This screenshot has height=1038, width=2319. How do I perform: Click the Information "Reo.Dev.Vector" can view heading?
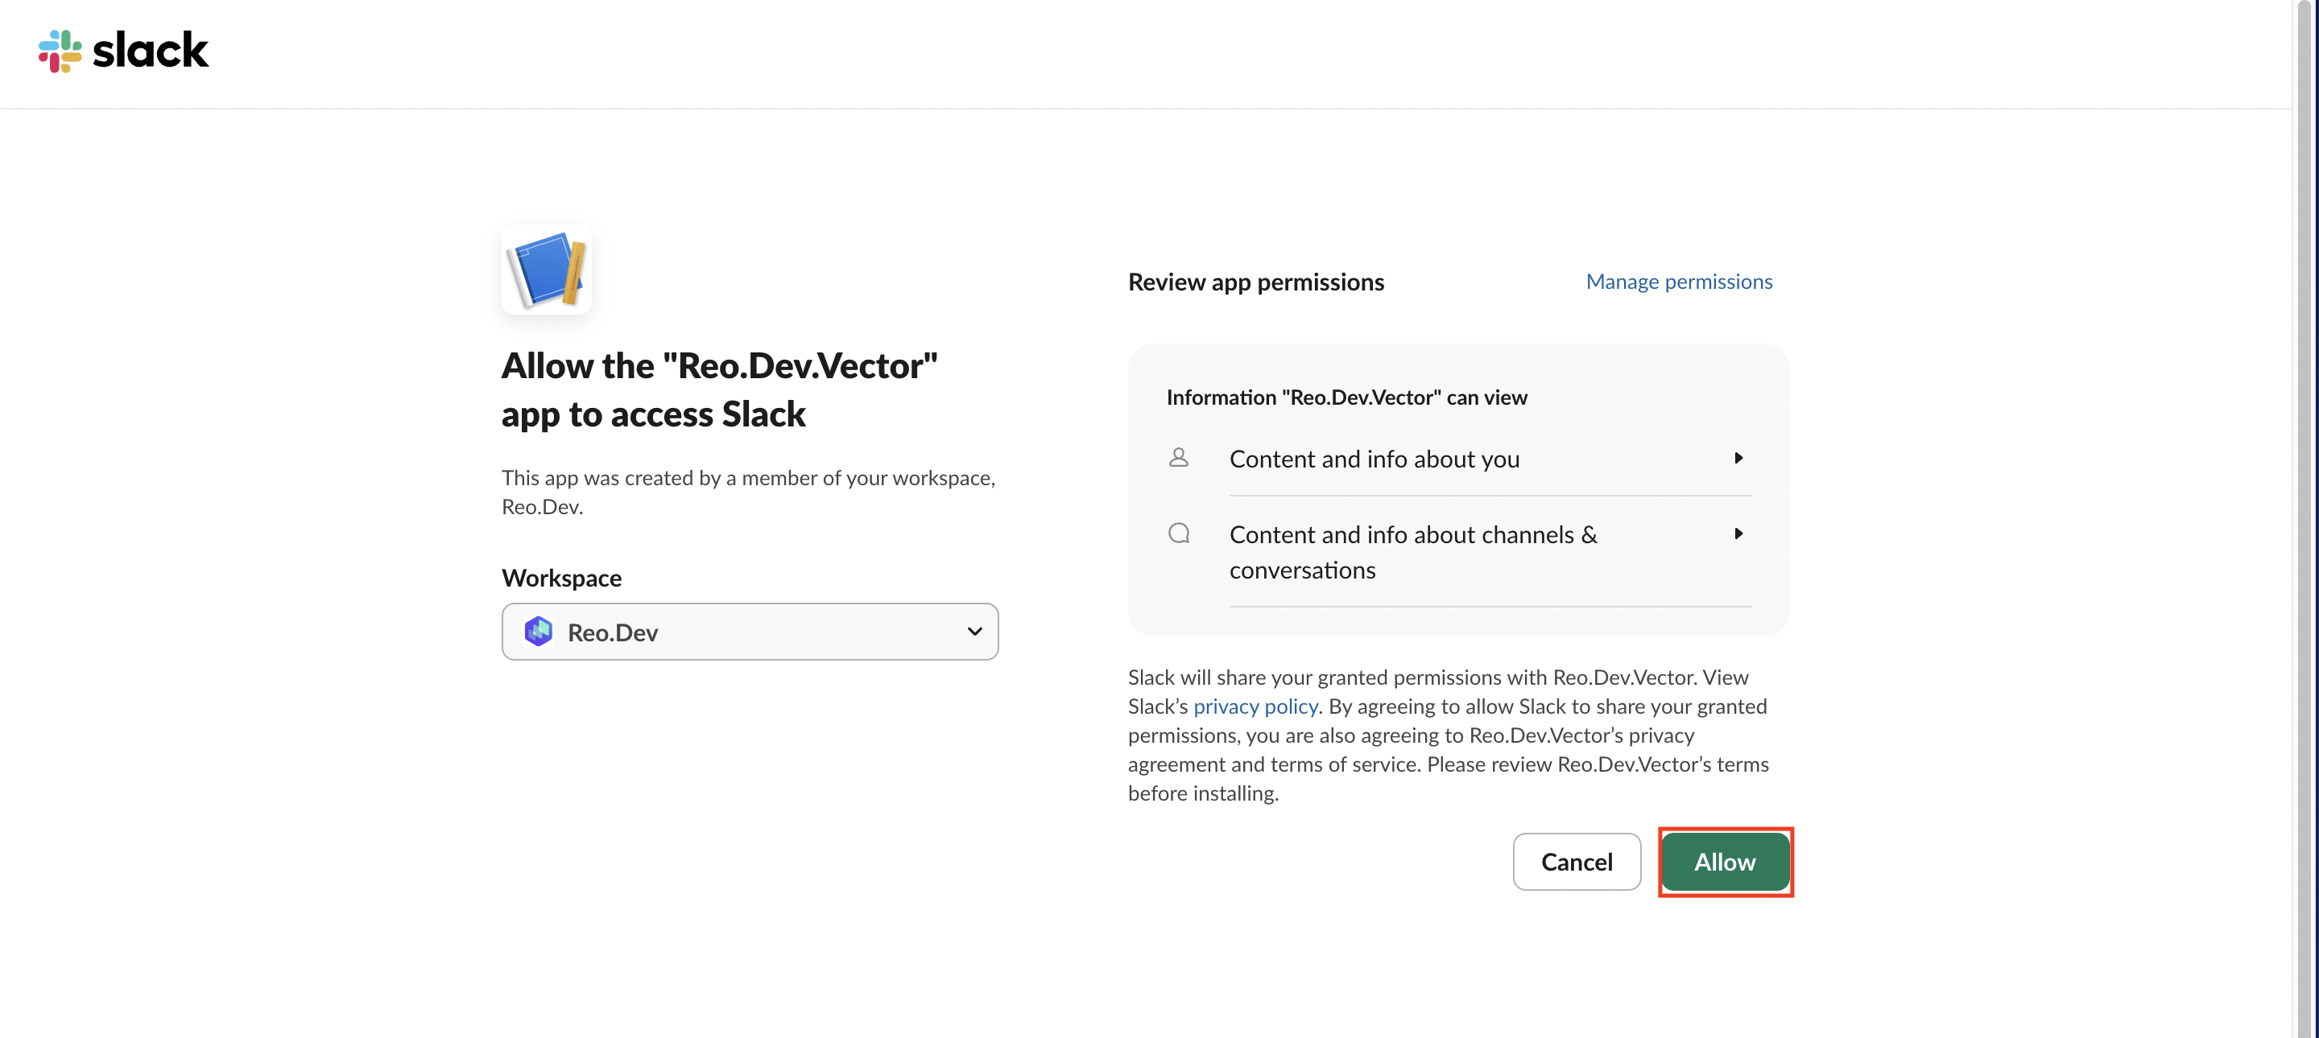pyautogui.click(x=1347, y=397)
